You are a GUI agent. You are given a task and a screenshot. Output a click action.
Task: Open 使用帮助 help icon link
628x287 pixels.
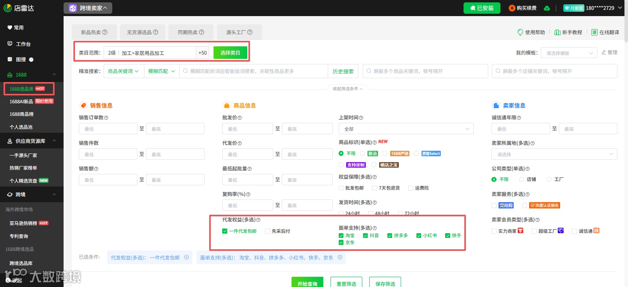[x=520, y=32]
